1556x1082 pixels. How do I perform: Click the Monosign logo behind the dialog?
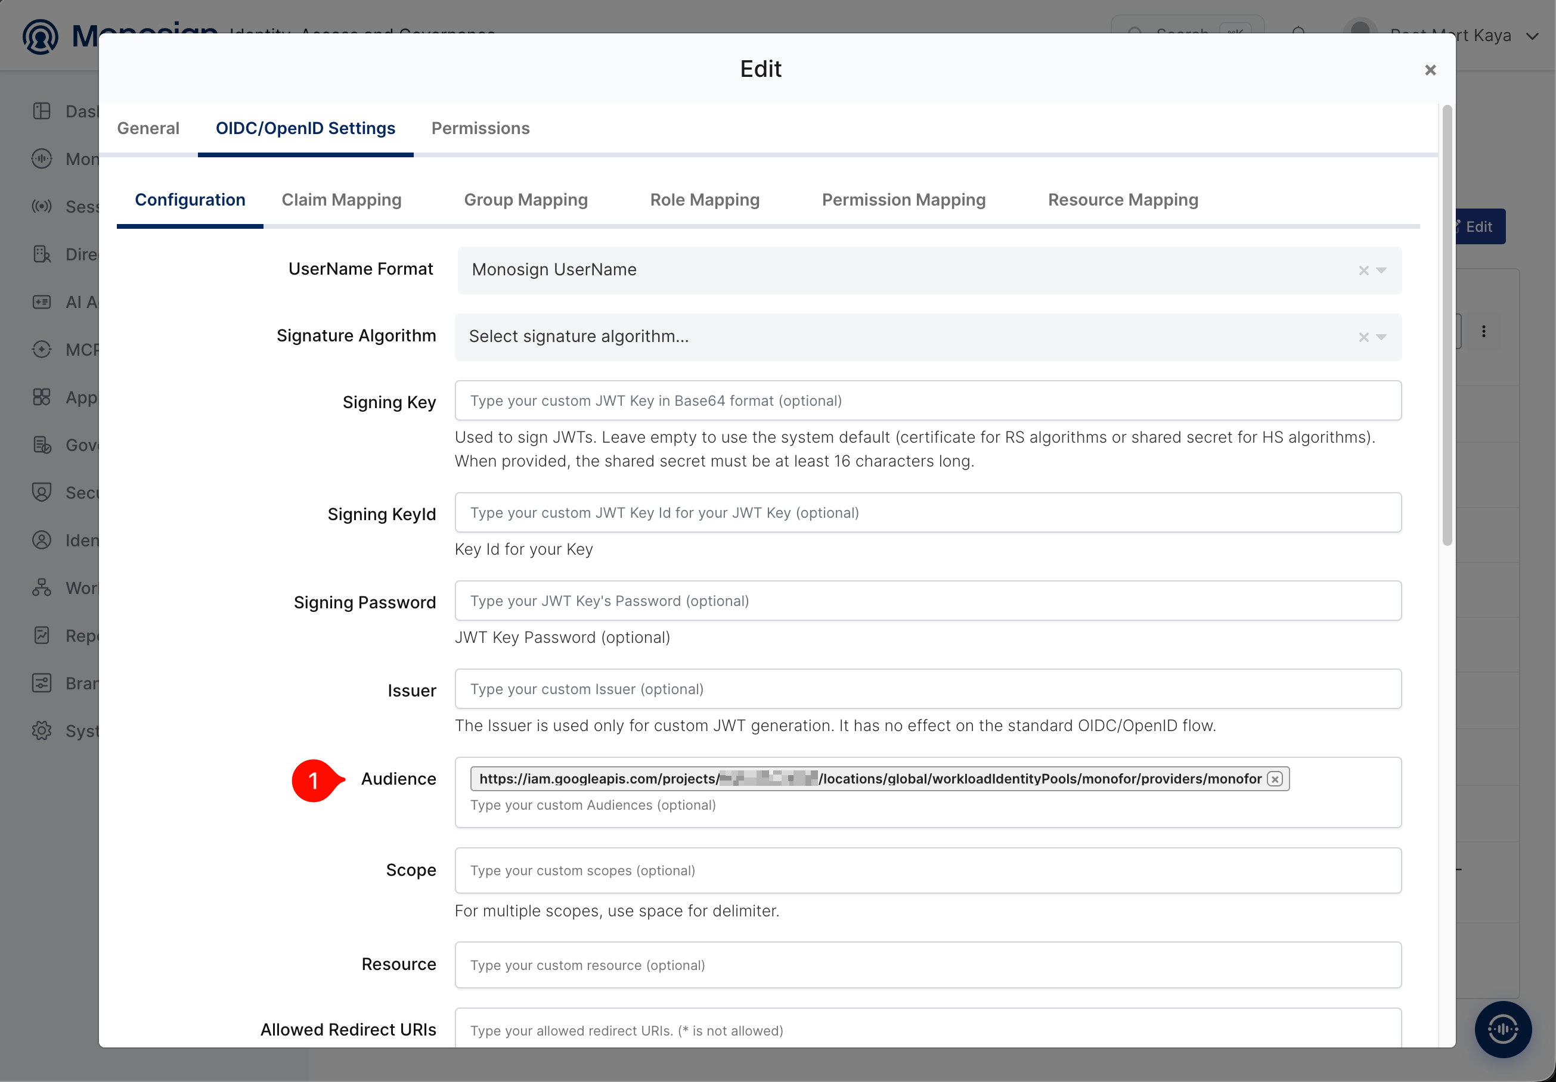click(x=41, y=36)
